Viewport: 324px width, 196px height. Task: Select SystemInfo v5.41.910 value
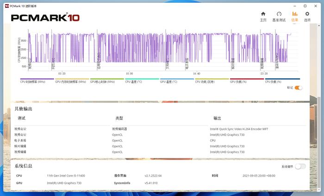151,183
